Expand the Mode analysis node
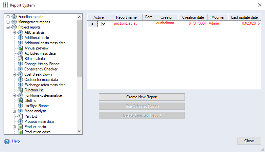Screen dimensions: 265x152 [14, 111]
